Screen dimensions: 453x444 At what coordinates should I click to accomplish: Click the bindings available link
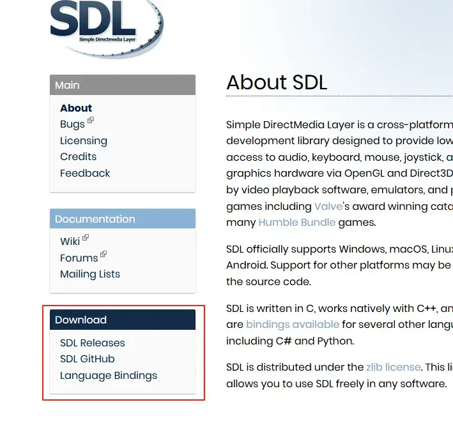293,325
